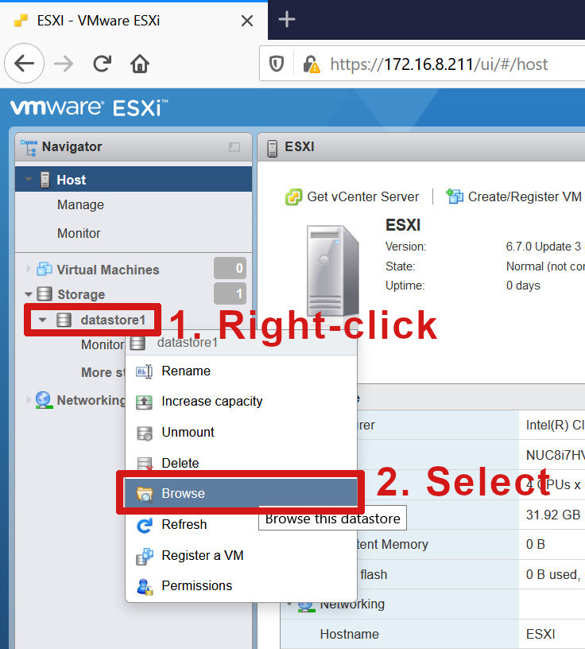Select Register a VM menu entry
Viewport: 585px width, 649px height.
pos(241,555)
